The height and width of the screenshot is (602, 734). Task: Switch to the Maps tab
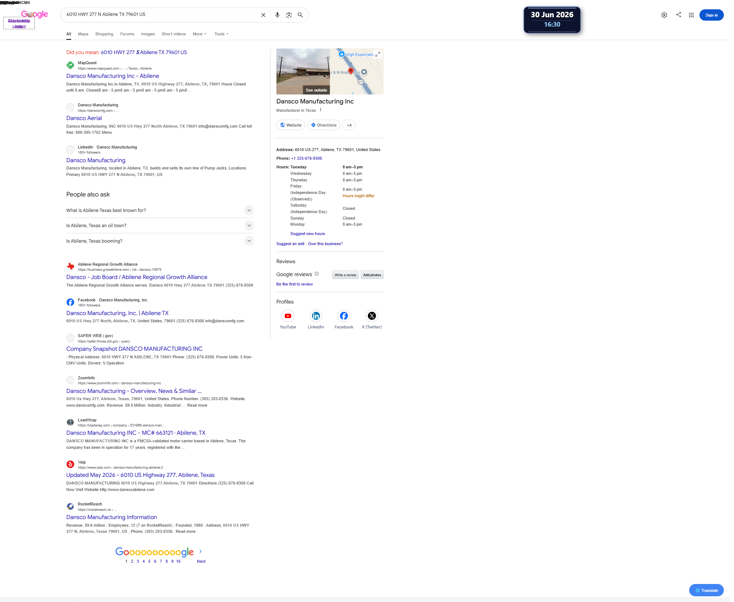click(x=83, y=34)
